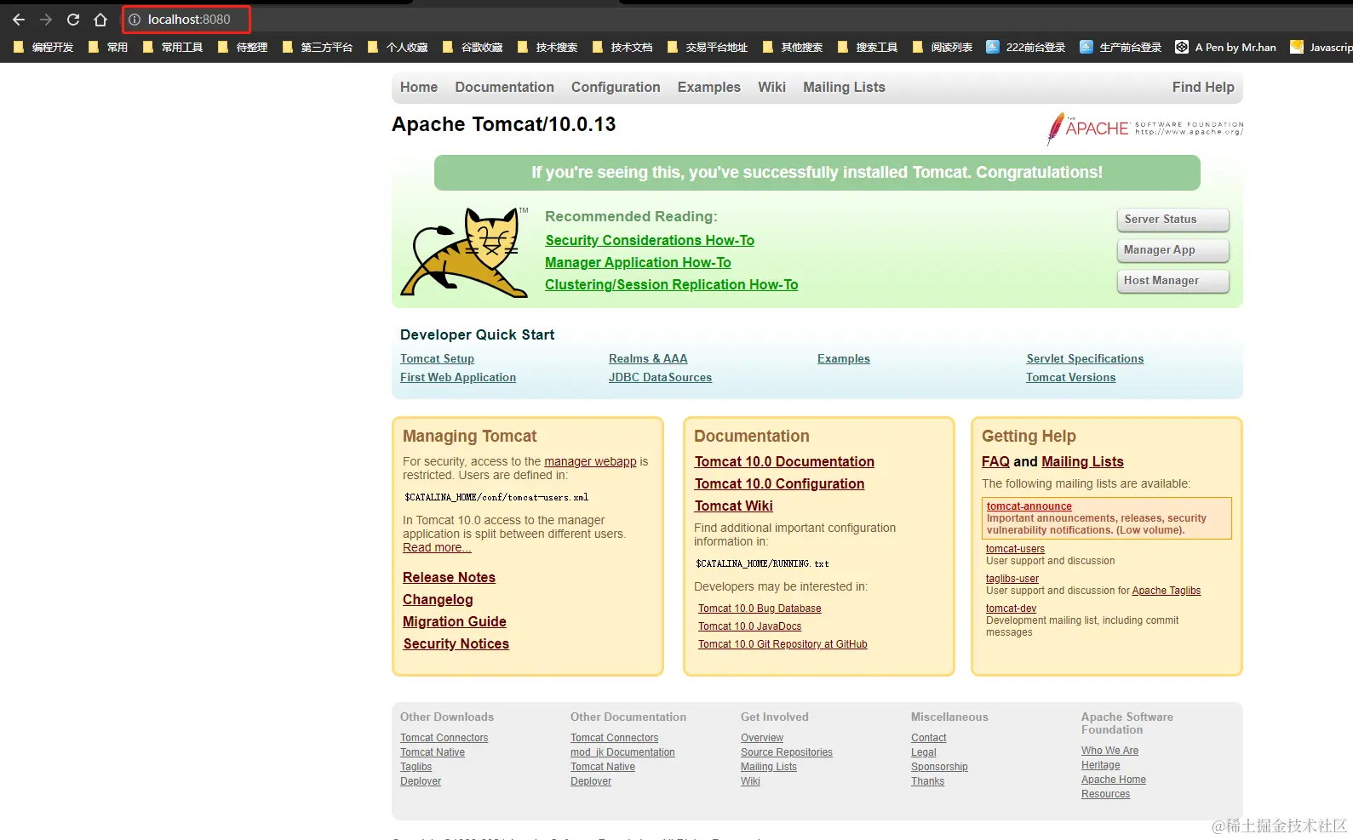1353x840 pixels.
Task: Open the tomcat-announce mailing list link
Action: tap(1029, 506)
